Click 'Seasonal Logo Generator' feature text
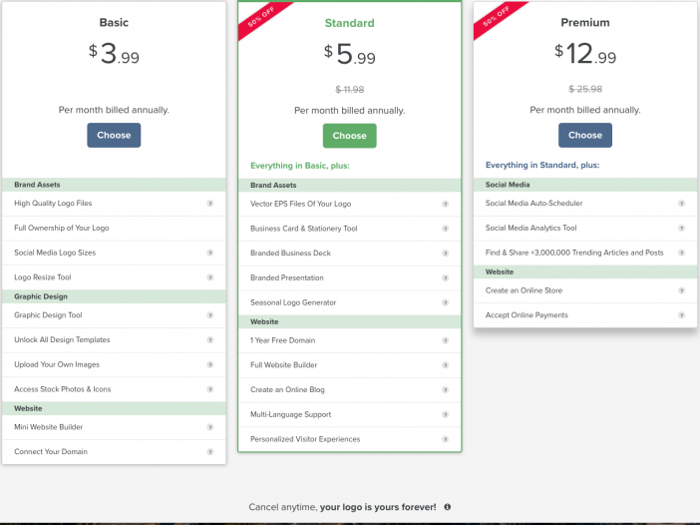This screenshot has height=525, width=700. pyautogui.click(x=293, y=302)
